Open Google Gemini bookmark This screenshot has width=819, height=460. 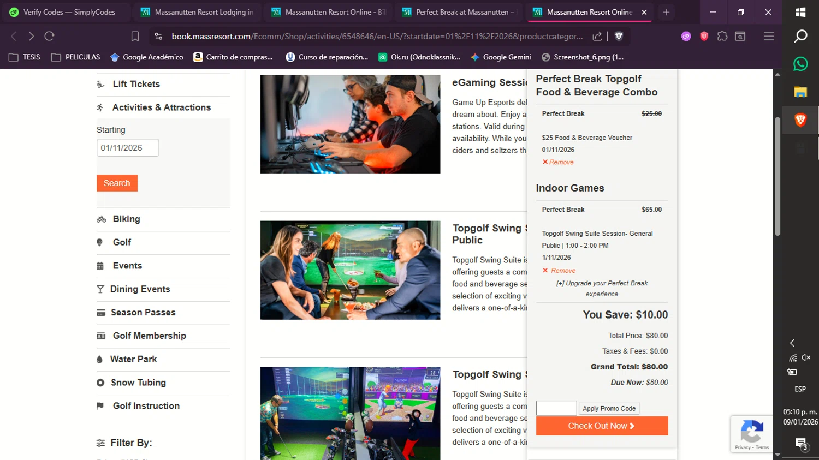tap(501, 57)
